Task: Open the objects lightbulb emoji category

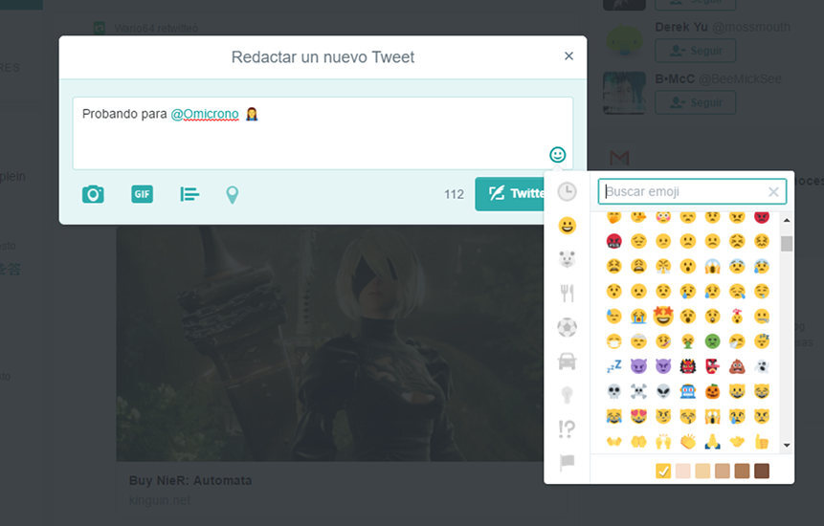Action: coord(567,395)
